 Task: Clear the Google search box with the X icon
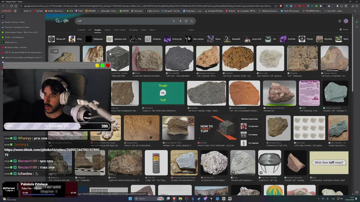(174, 21)
